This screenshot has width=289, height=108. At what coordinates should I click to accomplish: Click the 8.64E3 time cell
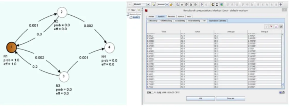pos(163,74)
